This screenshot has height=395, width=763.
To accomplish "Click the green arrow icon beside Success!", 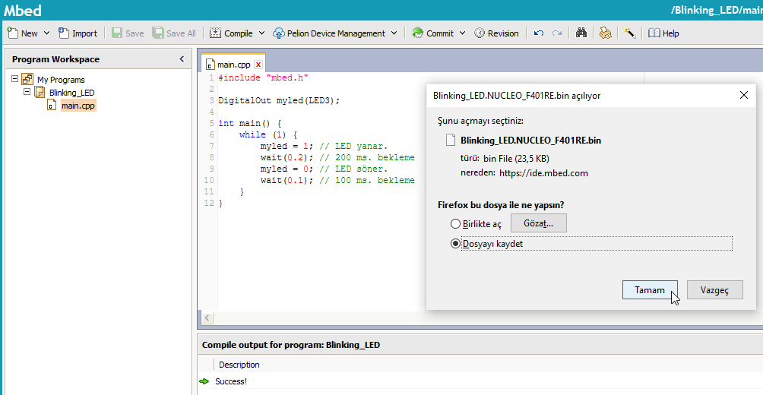I will click(x=204, y=381).
